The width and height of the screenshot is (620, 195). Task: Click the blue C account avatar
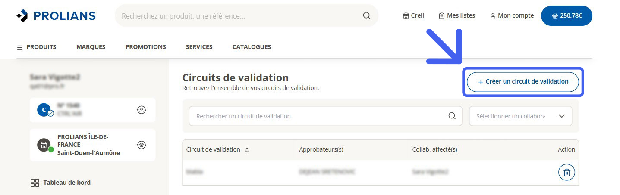pos(45,110)
